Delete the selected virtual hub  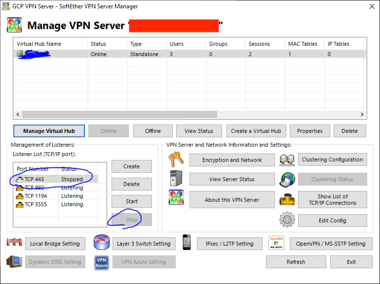pyautogui.click(x=350, y=131)
